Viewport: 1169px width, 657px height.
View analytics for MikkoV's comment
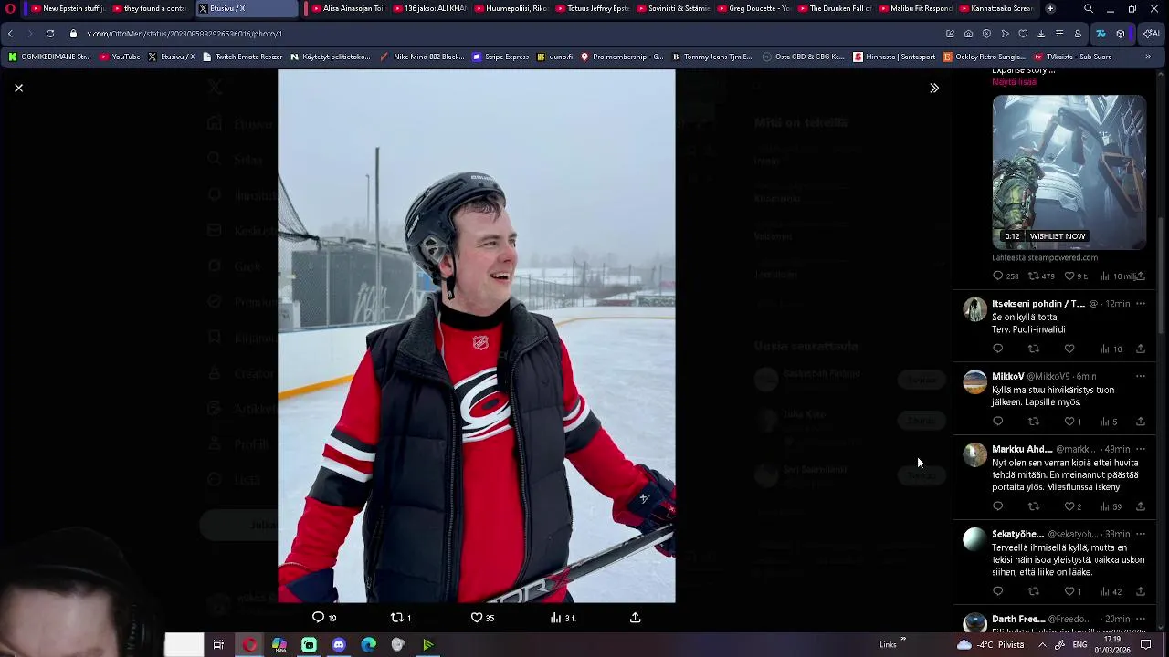(x=1108, y=422)
